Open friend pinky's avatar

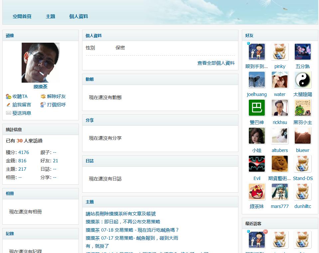click(280, 52)
